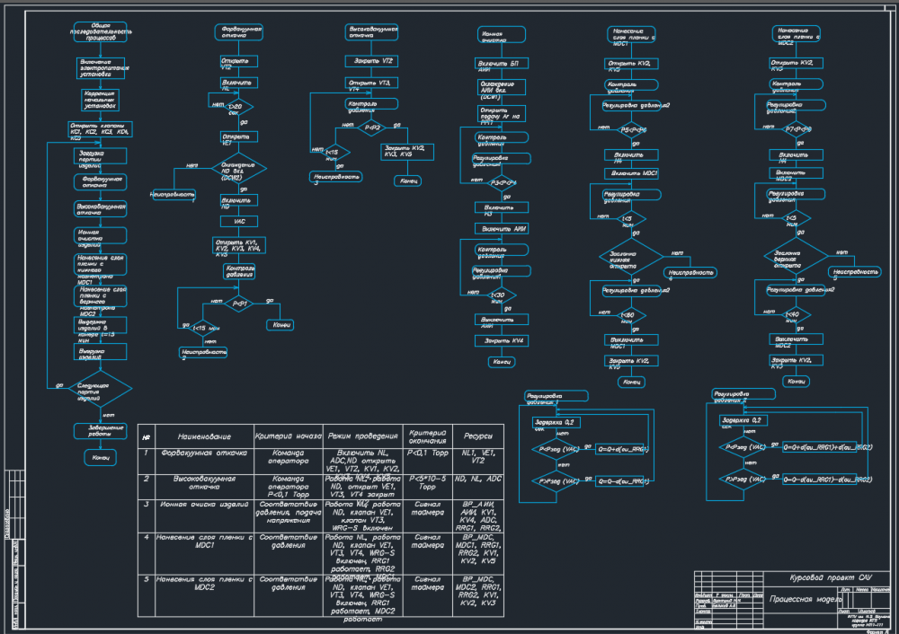Click the 'Курсовой проект САУ' title block text

pos(830,577)
